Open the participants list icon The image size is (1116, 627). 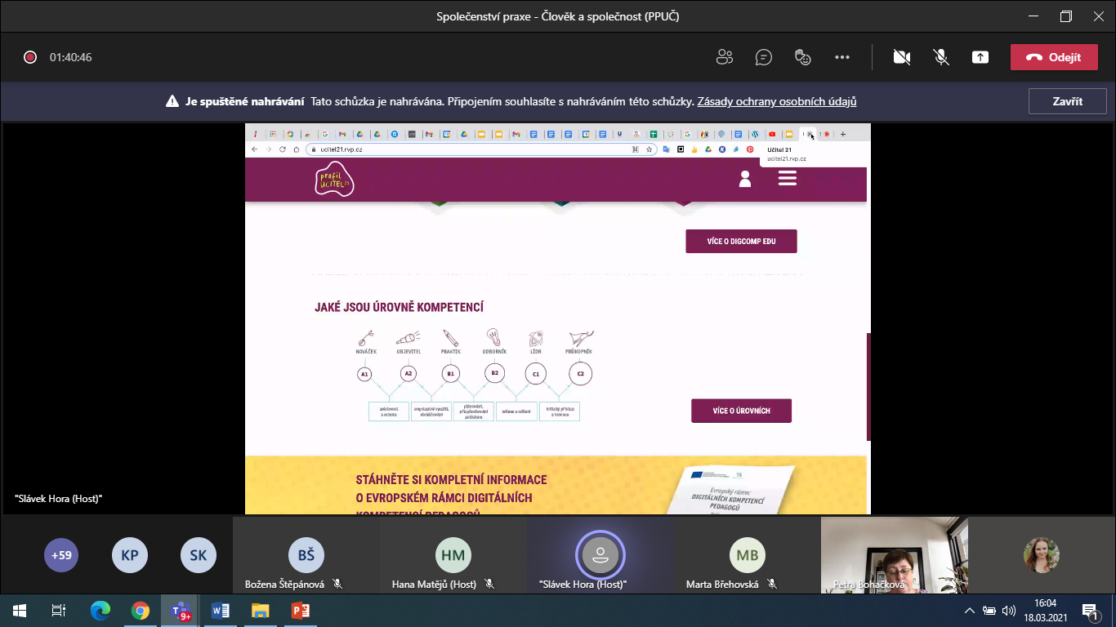(x=724, y=57)
